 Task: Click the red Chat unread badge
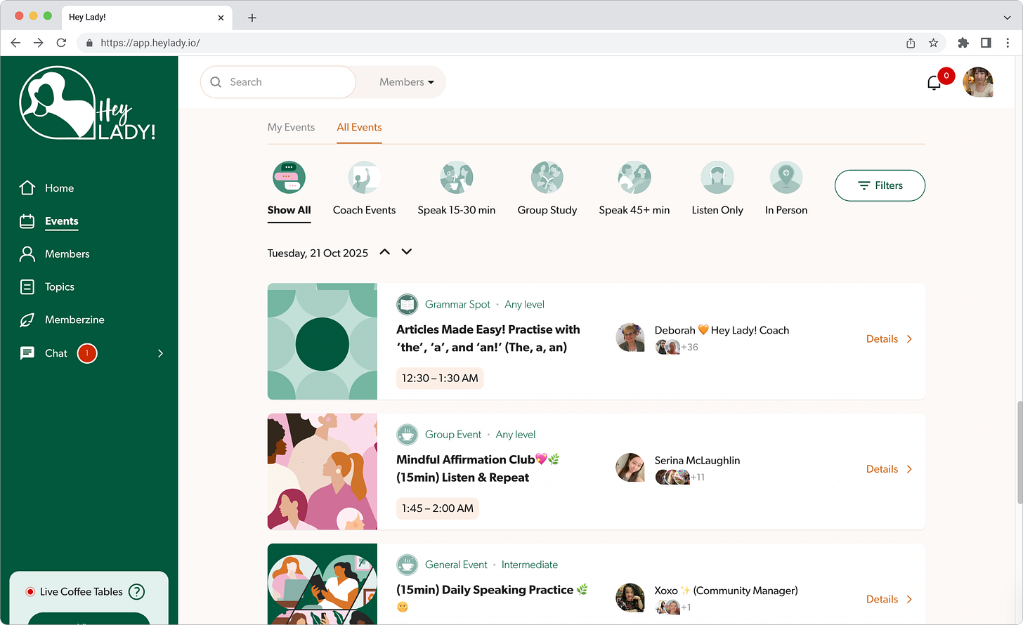(87, 353)
